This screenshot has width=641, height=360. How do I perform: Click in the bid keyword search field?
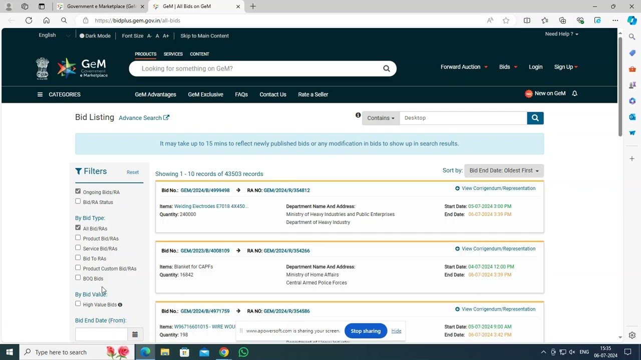point(463,118)
